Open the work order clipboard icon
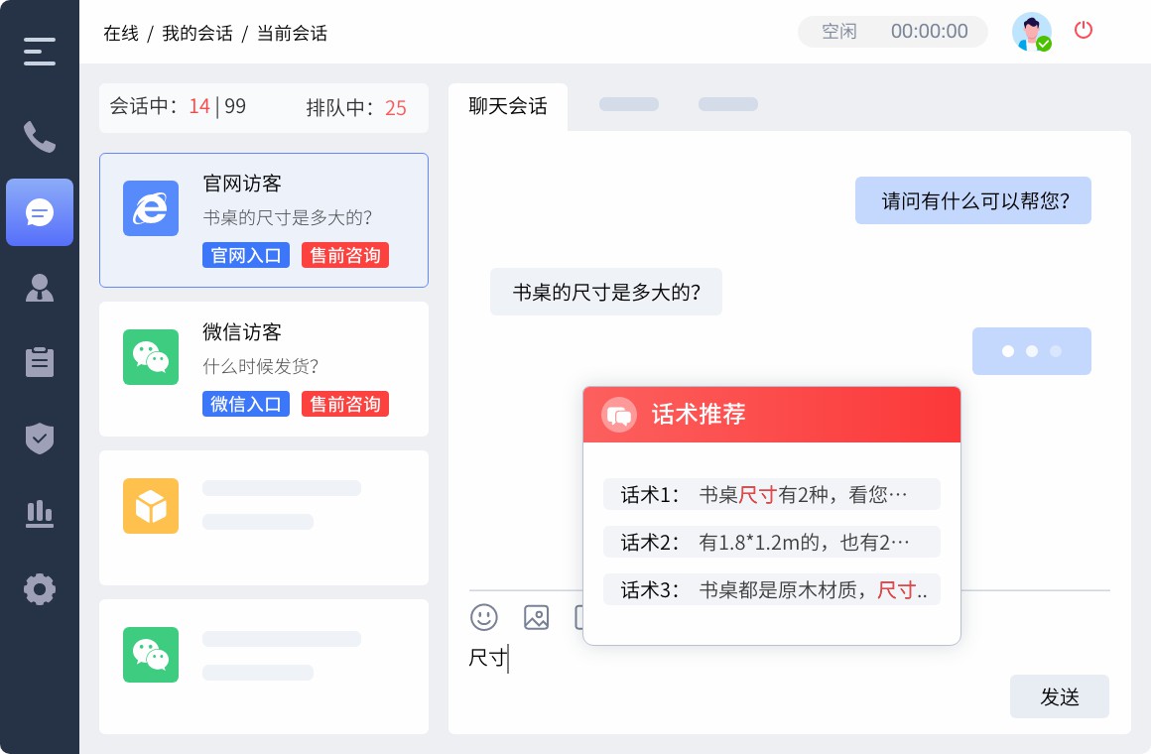This screenshot has width=1151, height=754. 40,362
